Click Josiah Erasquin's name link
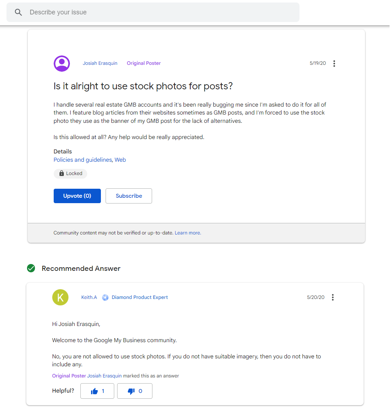The width and height of the screenshot is (391, 407). tap(100, 63)
